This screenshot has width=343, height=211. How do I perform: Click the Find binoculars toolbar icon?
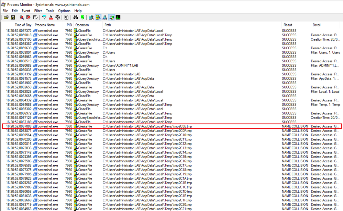[x=76, y=17]
